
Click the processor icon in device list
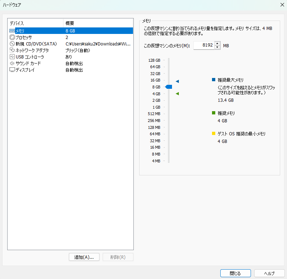12,38
